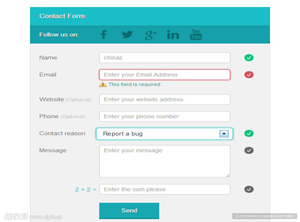The image size is (300, 222).
Task: Submit the form with Send button
Action: pyautogui.click(x=129, y=211)
